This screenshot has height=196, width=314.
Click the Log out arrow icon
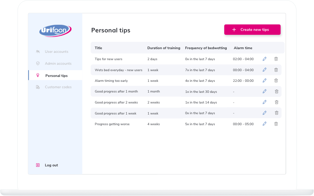pos(38,165)
